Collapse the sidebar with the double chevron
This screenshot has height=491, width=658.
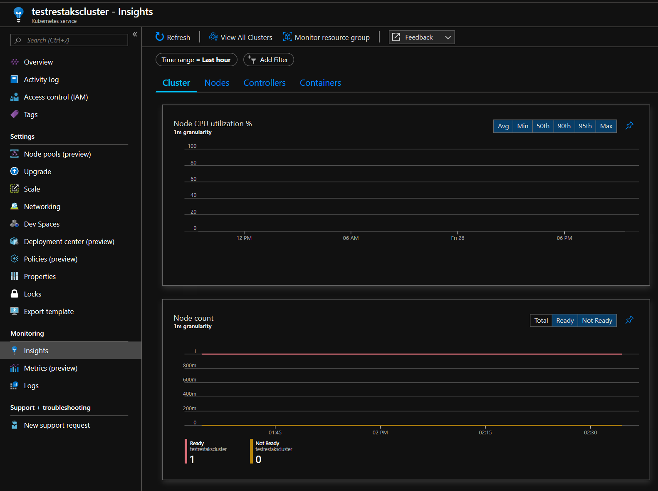coord(135,35)
